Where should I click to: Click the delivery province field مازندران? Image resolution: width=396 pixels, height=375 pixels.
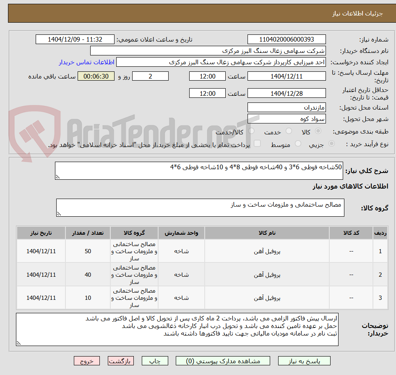click(x=287, y=108)
